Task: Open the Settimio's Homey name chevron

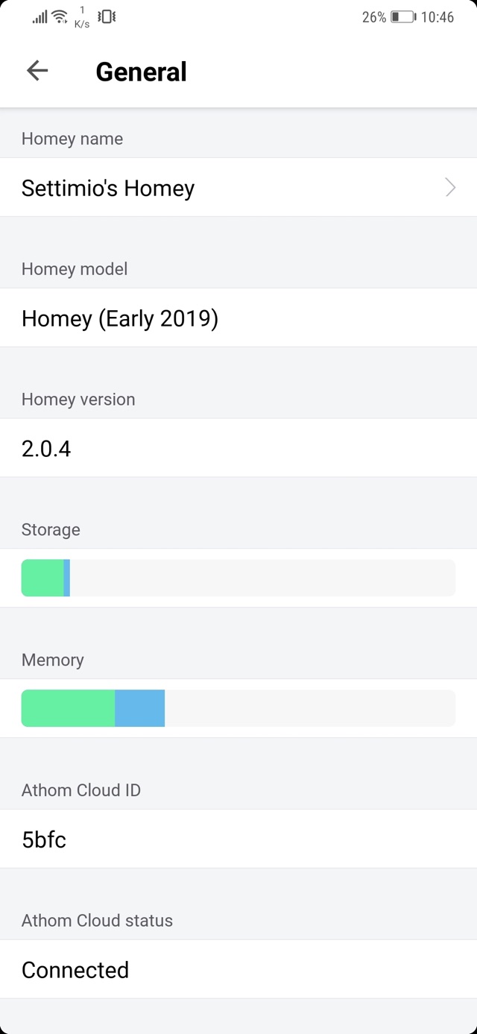Action: 450,187
